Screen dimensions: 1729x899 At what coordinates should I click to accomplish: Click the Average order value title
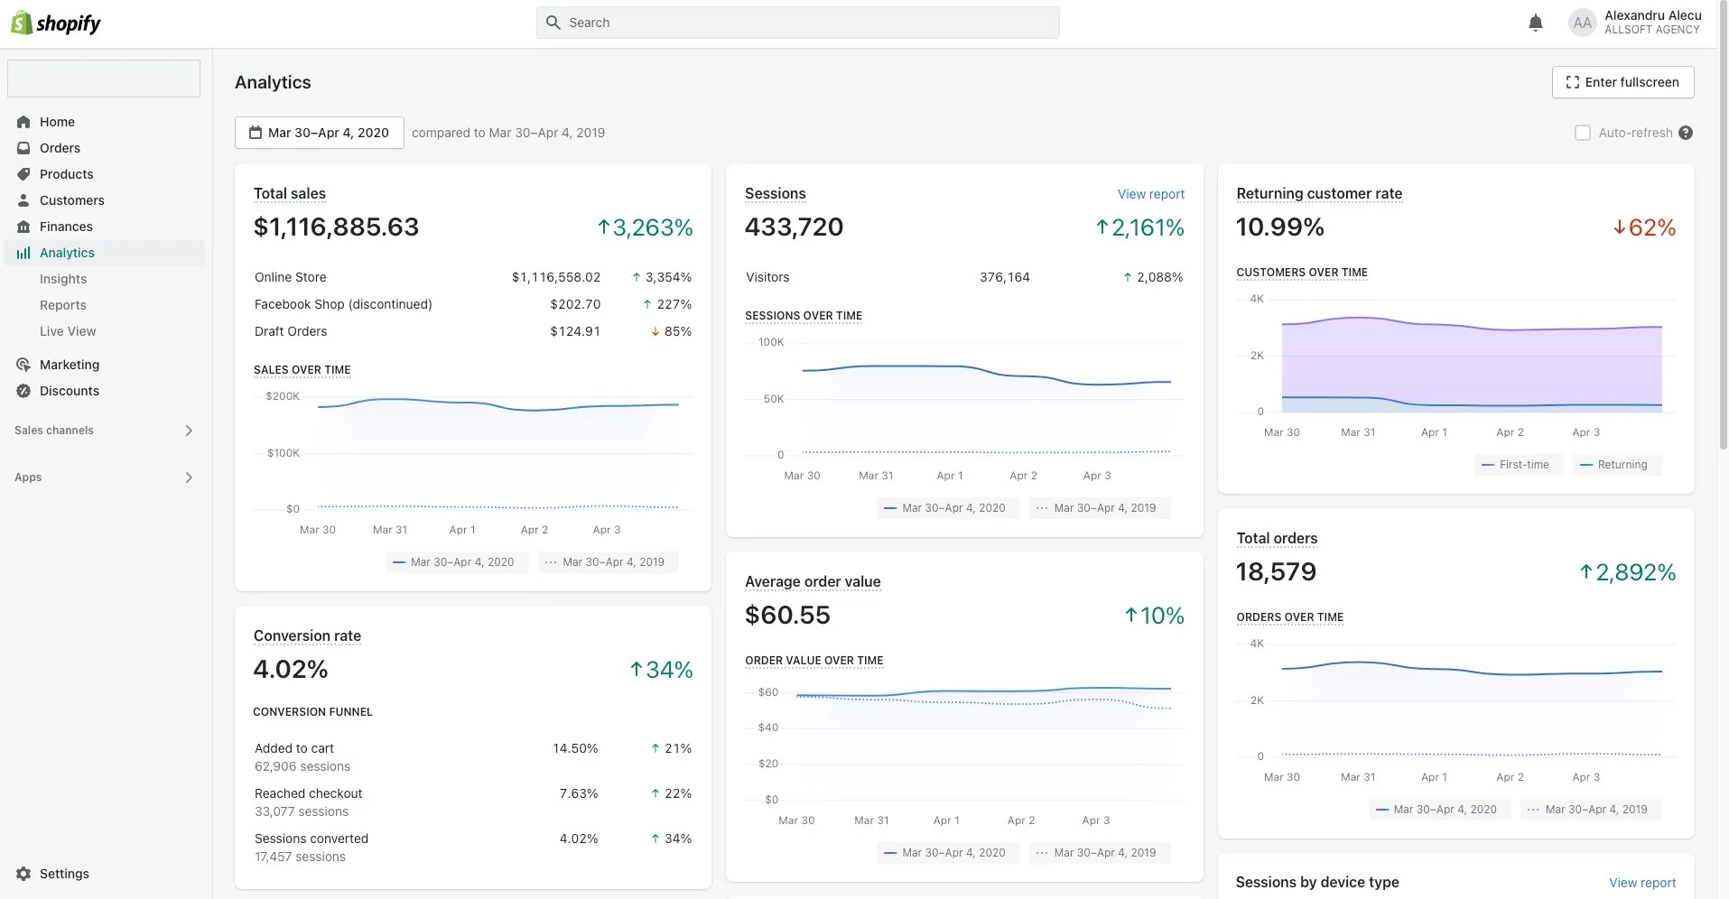coord(813,581)
